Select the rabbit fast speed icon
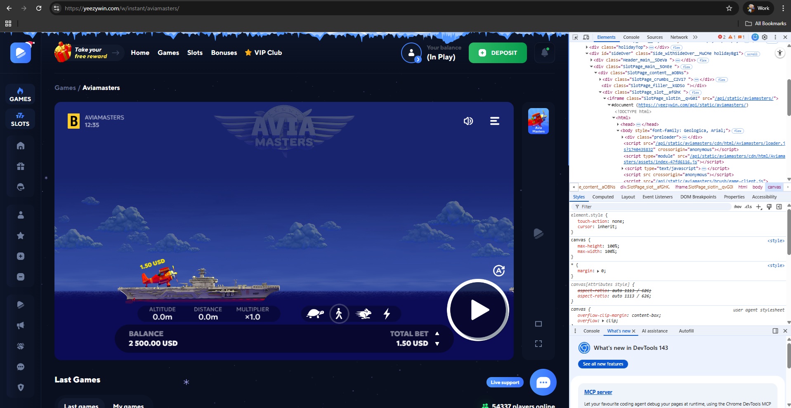The height and width of the screenshot is (408, 791). click(x=363, y=314)
